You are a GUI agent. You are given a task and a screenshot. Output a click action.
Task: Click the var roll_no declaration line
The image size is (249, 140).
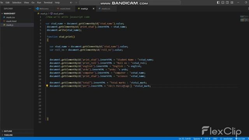tap(86, 50)
